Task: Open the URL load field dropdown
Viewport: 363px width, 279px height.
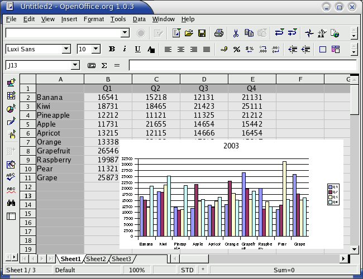Action: (125, 33)
